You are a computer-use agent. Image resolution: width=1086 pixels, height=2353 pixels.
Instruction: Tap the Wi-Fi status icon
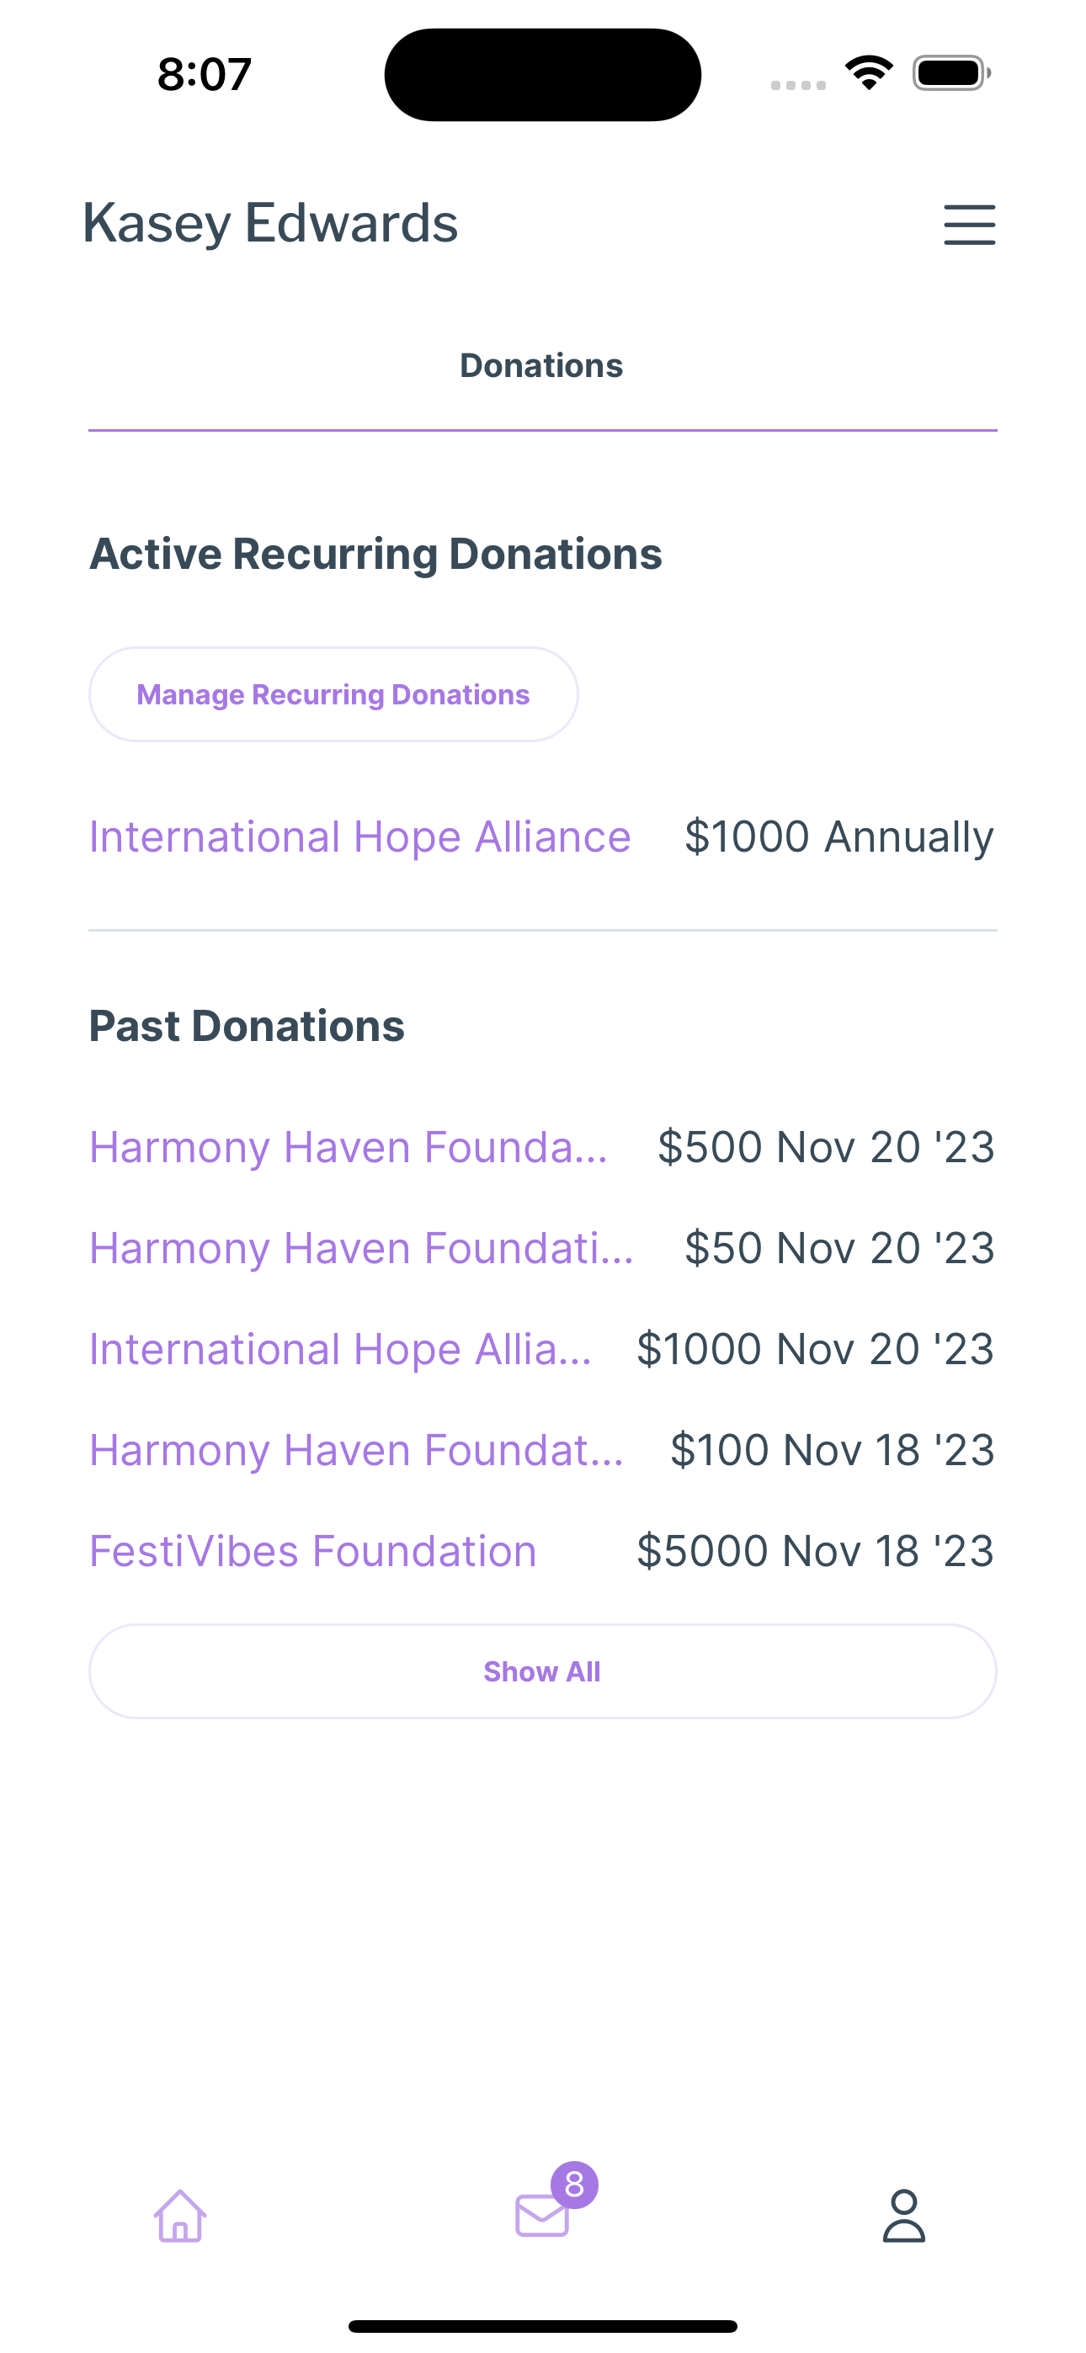tap(869, 73)
